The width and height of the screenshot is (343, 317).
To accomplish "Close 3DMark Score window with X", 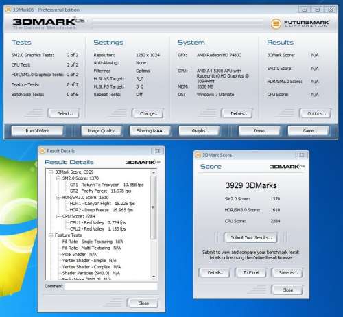I will [x=301, y=155].
